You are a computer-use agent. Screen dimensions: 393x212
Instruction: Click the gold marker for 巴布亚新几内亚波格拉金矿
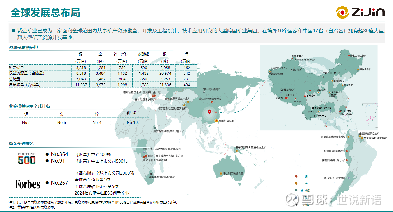[x=237, y=150]
